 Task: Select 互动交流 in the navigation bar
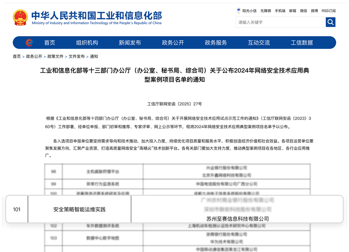(259, 43)
